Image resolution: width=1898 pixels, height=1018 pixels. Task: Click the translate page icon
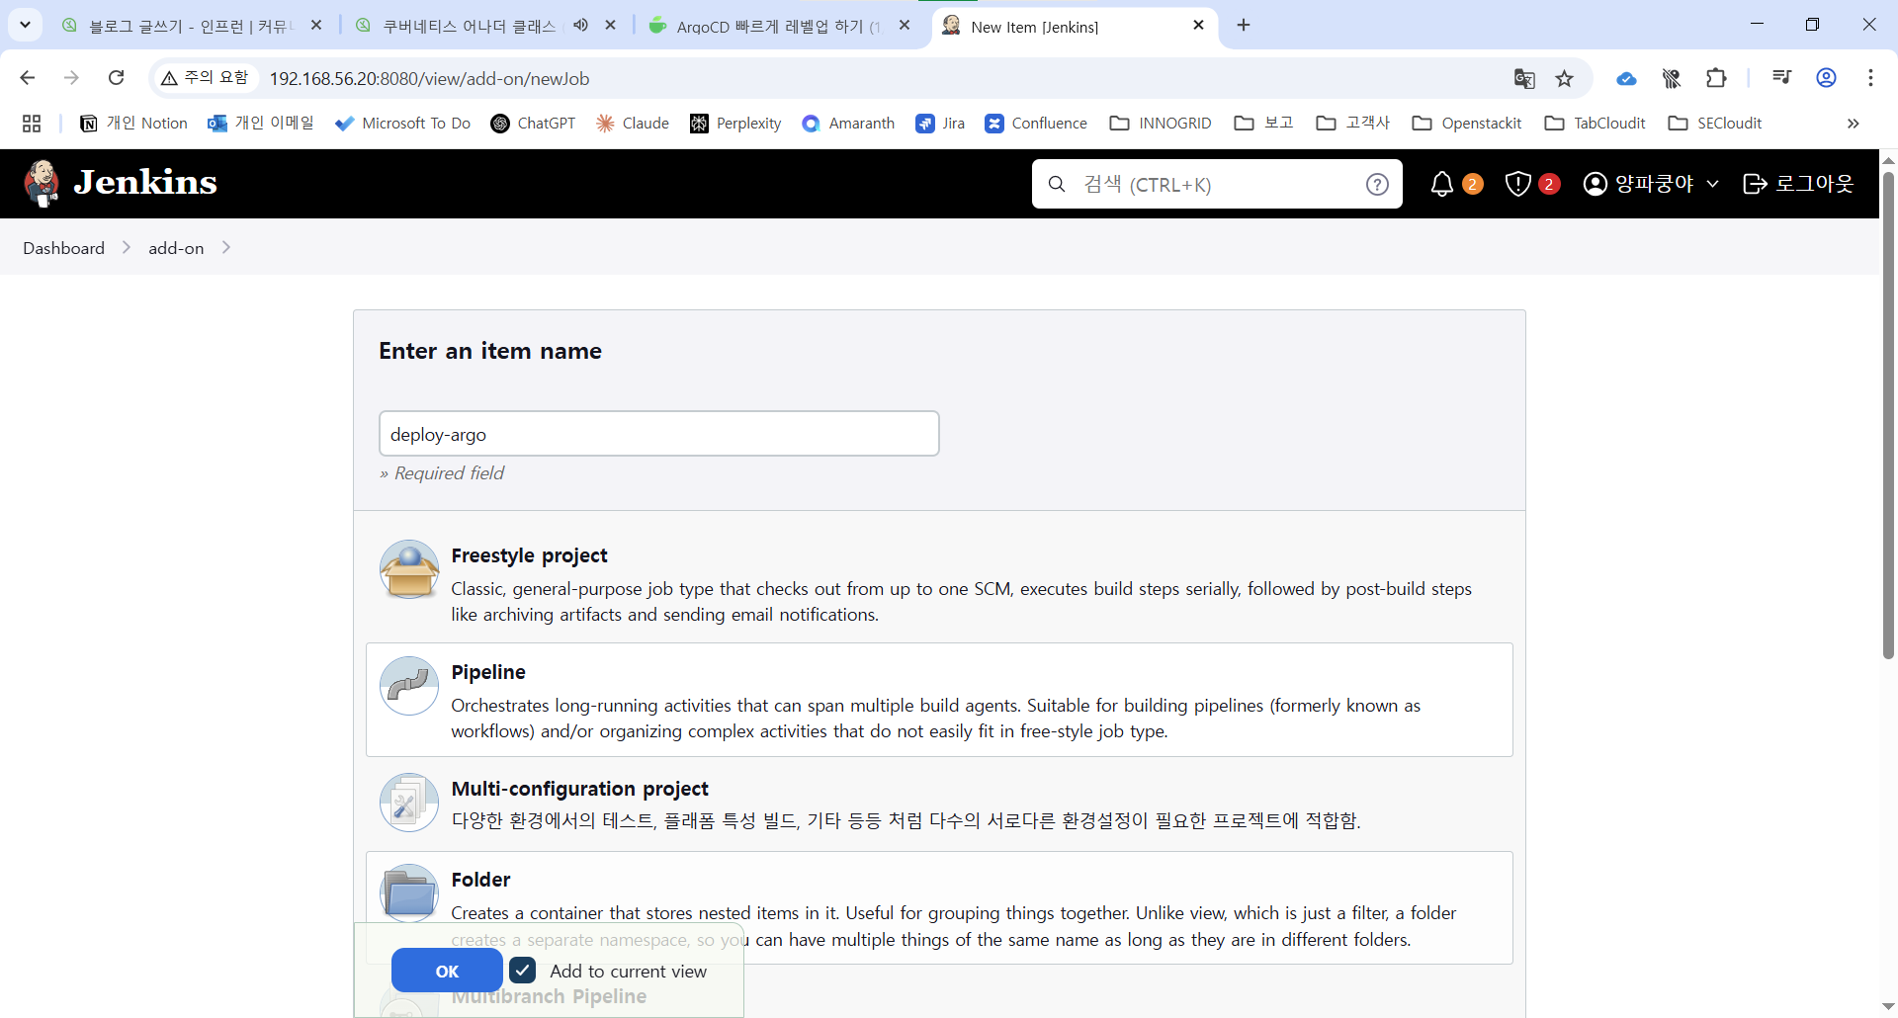point(1524,78)
